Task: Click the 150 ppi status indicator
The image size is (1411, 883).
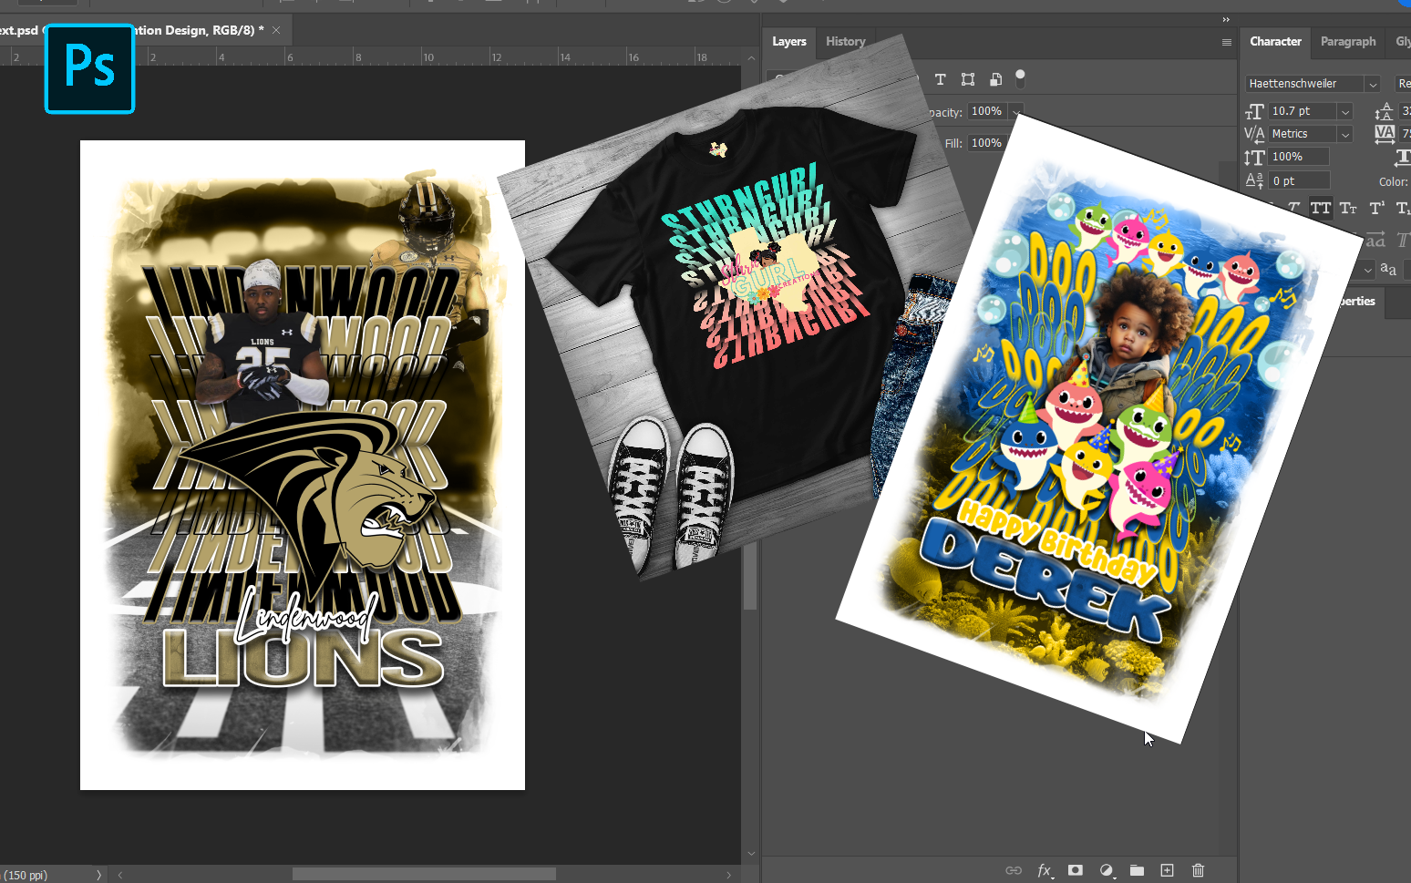Action: pos(27,874)
